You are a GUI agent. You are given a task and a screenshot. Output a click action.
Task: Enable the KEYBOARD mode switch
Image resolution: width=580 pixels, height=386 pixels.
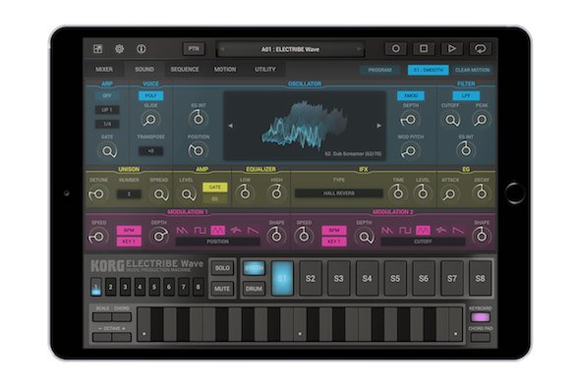point(480,317)
